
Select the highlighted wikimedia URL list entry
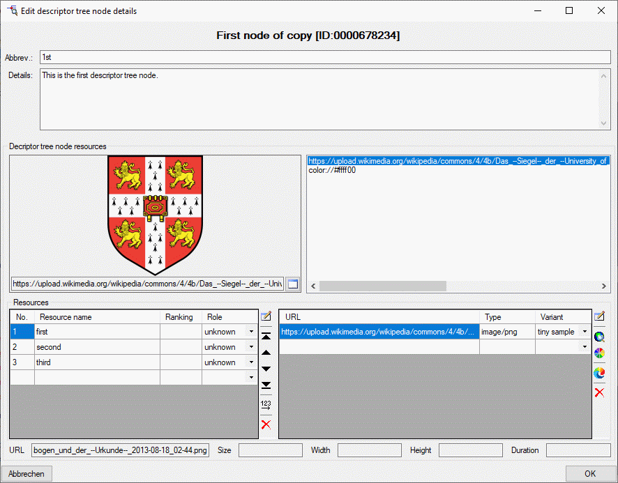click(458, 161)
